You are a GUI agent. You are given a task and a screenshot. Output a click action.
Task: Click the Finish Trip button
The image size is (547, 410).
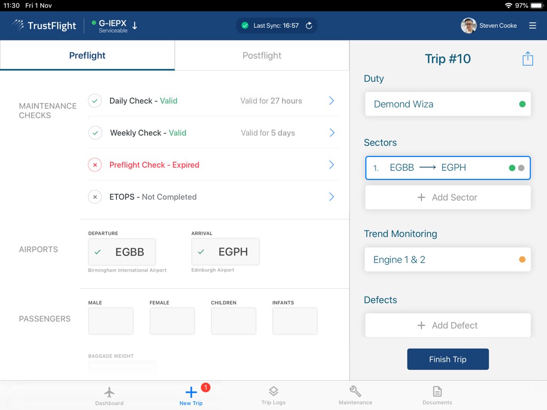[448, 359]
